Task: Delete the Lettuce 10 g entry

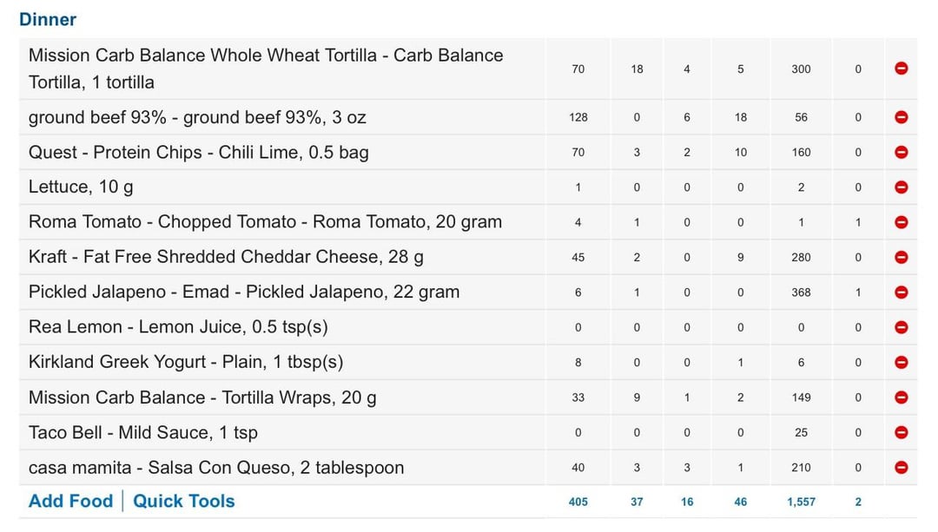Action: (901, 187)
